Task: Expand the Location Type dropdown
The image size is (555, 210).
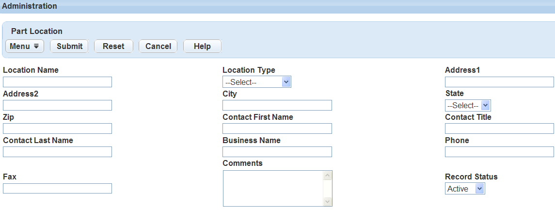Action: 256,82
